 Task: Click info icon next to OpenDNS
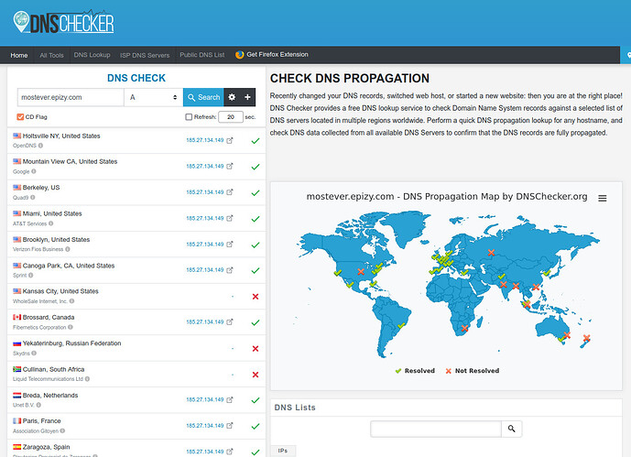pos(40,146)
